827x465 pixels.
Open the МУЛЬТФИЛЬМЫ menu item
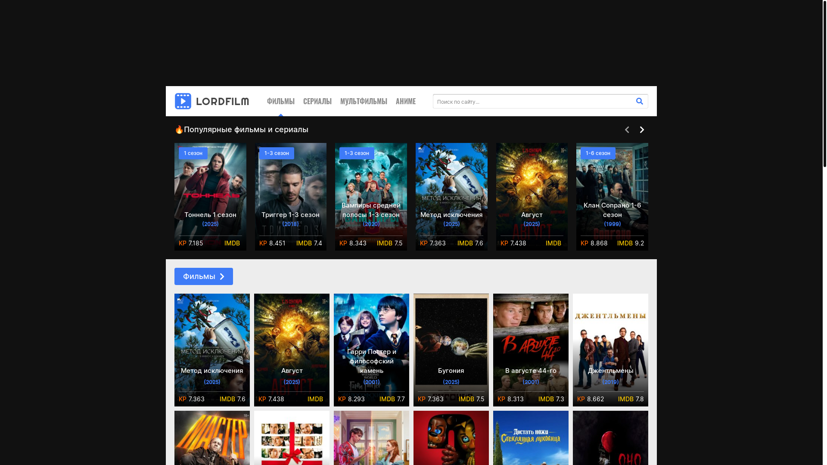point(364,101)
